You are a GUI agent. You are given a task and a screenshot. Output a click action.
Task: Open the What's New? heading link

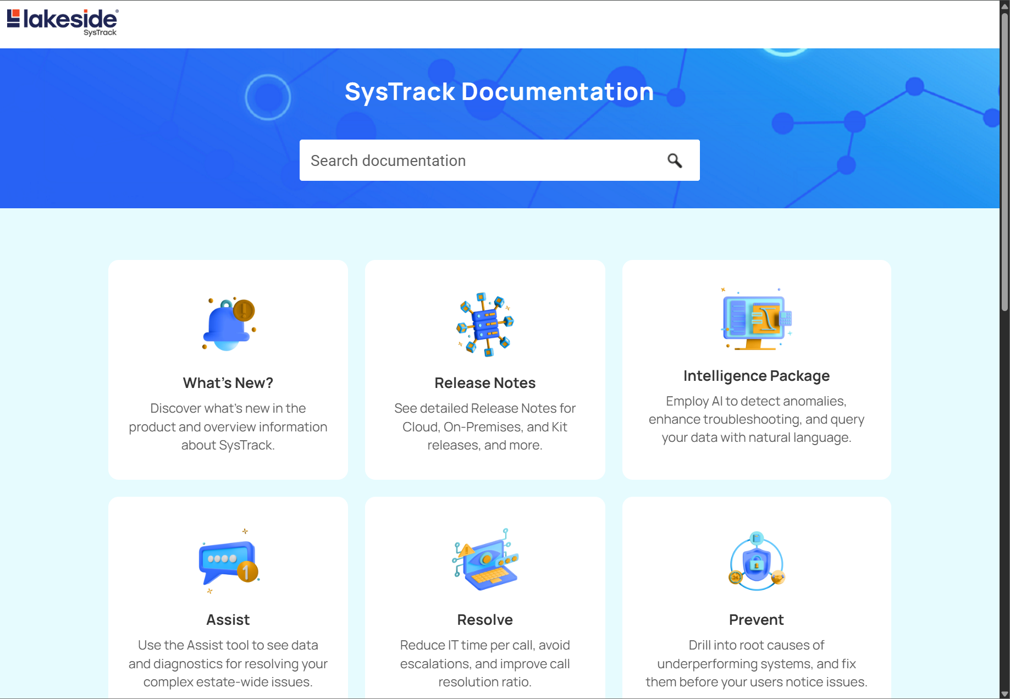[x=228, y=383]
